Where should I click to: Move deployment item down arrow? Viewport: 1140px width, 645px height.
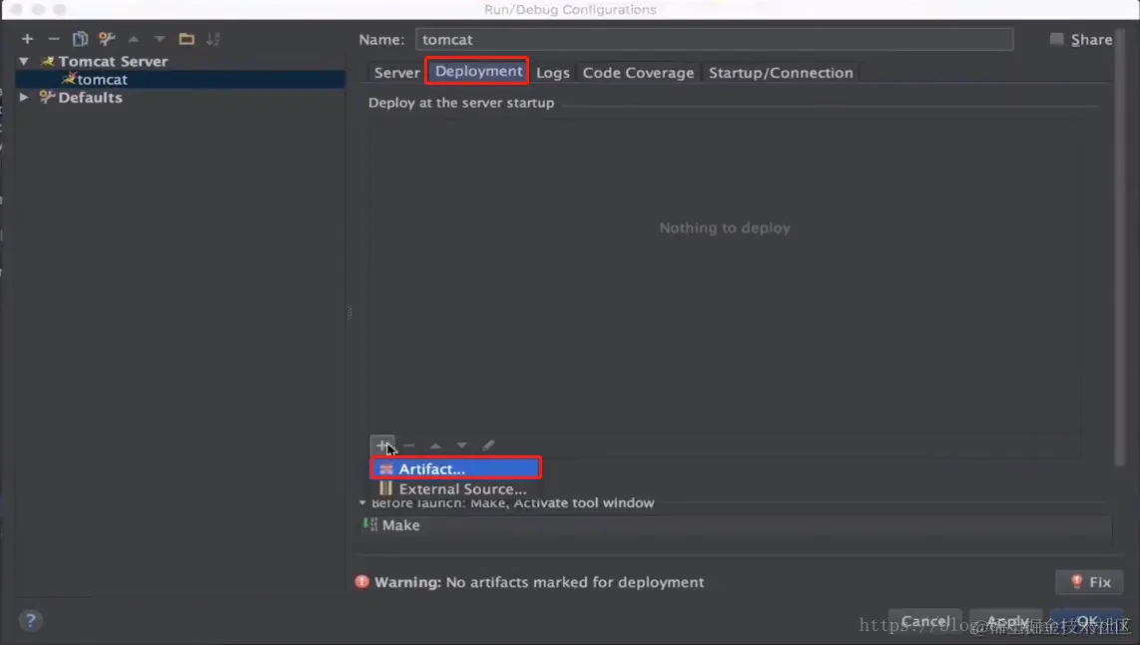tap(461, 445)
